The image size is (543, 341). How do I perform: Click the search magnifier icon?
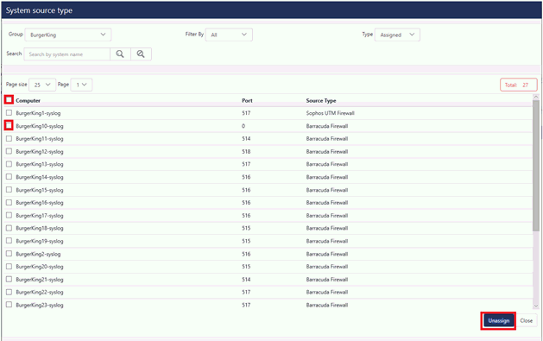120,54
